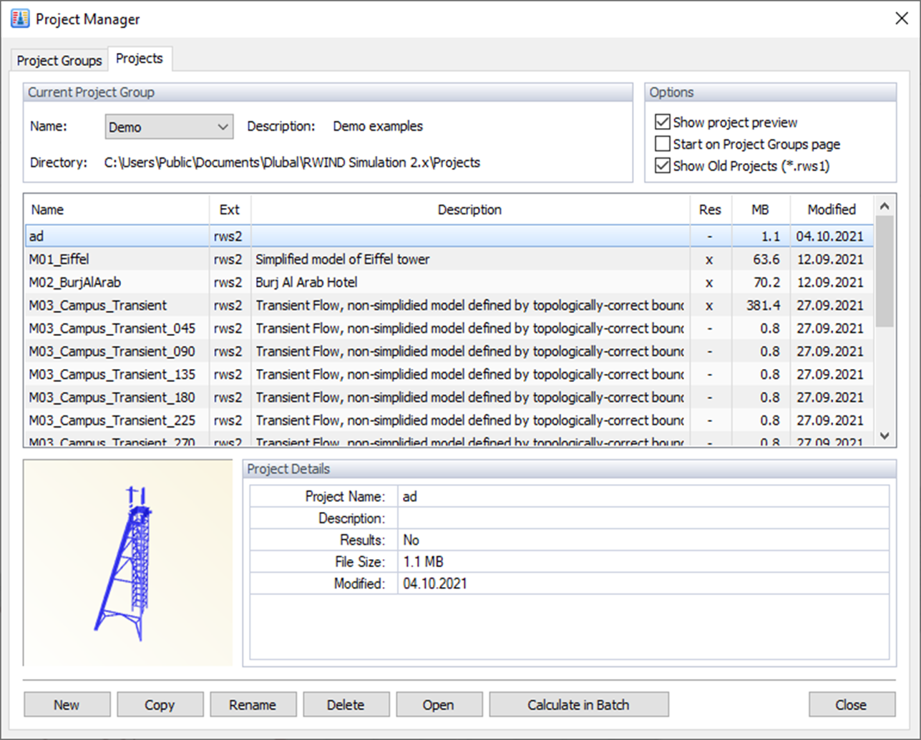Delete the selected project
The image size is (921, 740).
coord(346,704)
